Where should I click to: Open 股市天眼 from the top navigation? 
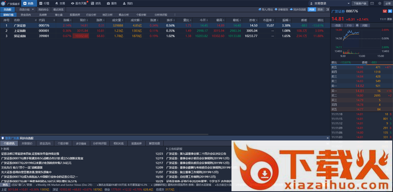click(x=79, y=4)
